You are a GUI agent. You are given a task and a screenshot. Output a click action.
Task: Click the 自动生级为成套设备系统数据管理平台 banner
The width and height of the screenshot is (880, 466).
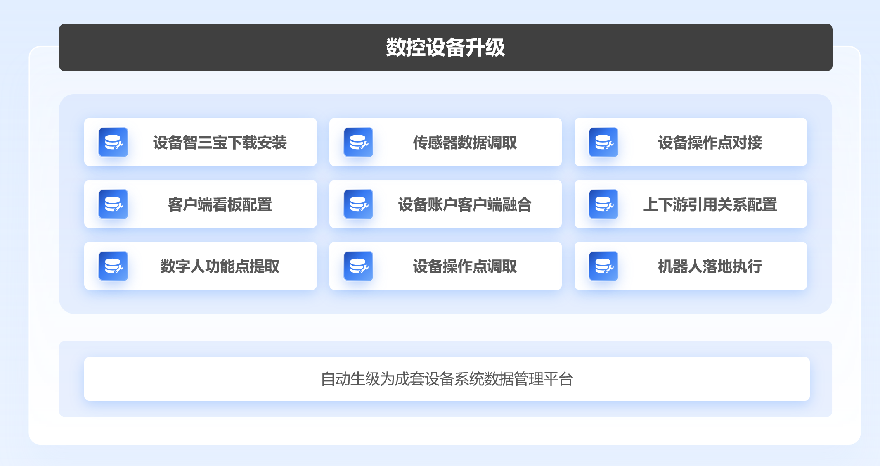[447, 379]
